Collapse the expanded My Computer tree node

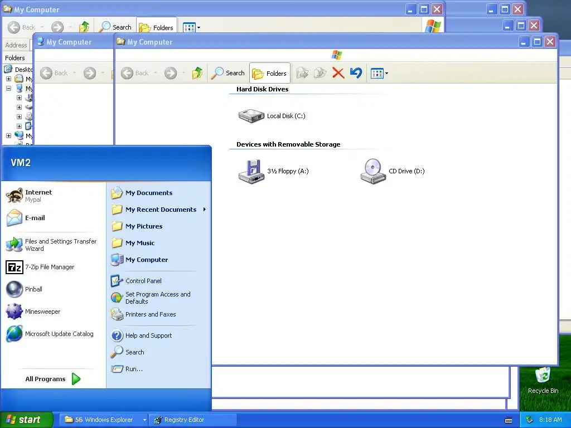[x=8, y=89]
